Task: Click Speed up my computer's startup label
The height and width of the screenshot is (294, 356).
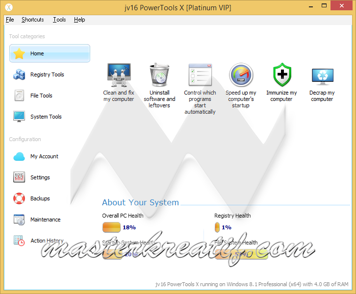Action: 241,99
